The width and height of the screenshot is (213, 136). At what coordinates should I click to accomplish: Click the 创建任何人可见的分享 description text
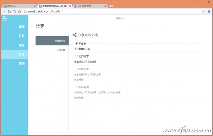coord(85,62)
